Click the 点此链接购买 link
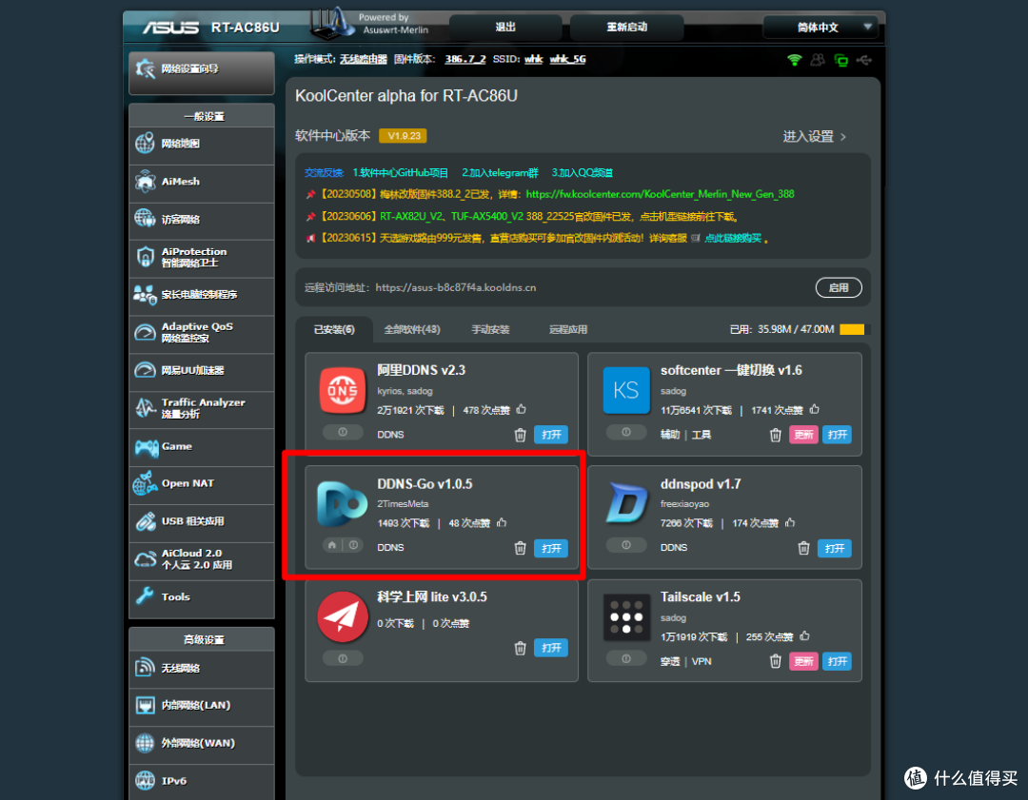1028x800 pixels. 733,239
